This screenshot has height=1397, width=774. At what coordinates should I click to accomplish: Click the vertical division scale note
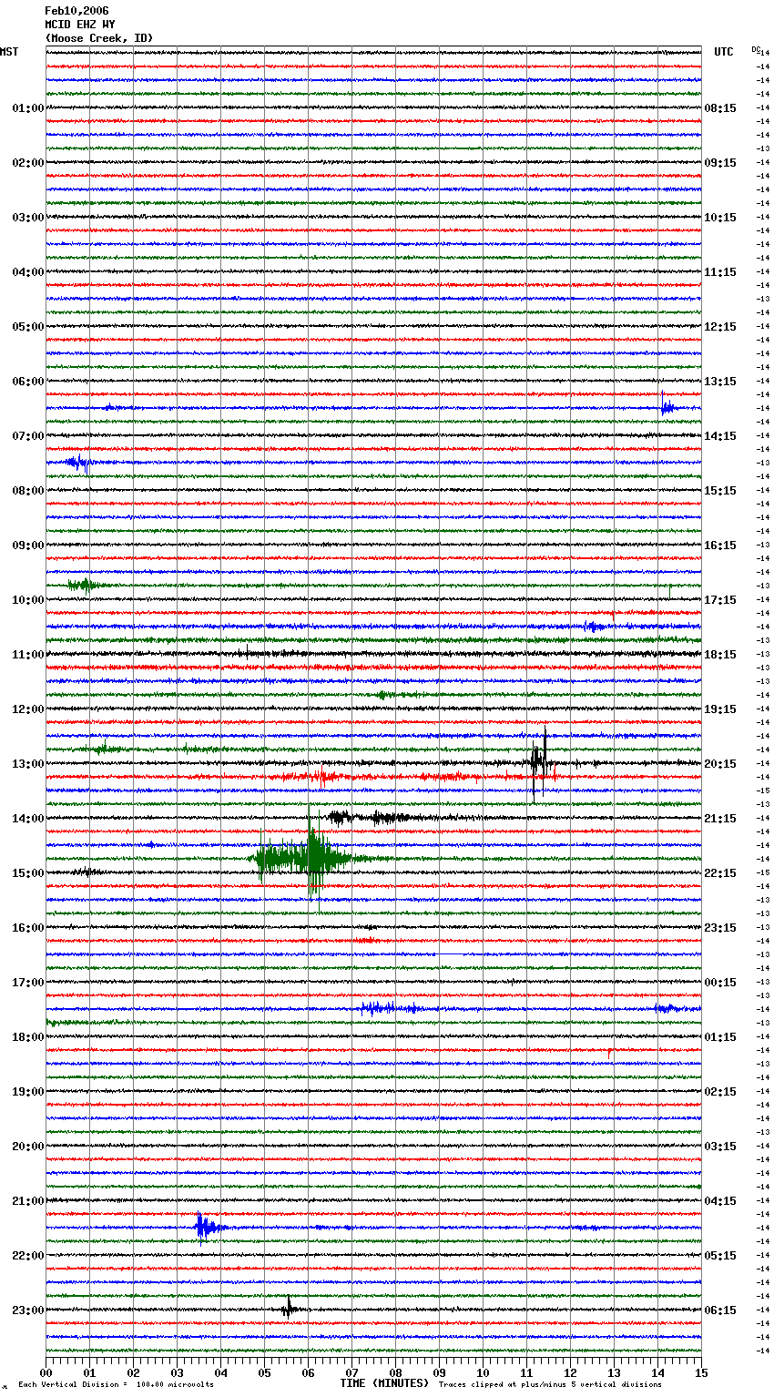click(x=117, y=1385)
